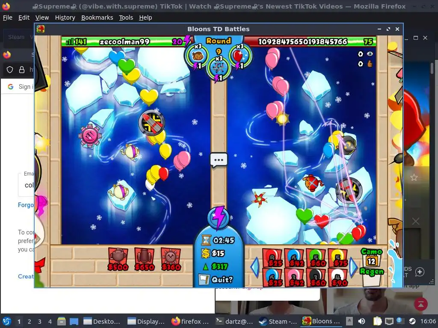The width and height of the screenshot is (438, 328).
Task: Buy the $360 tack shooter tower
Action: pyautogui.click(x=171, y=259)
